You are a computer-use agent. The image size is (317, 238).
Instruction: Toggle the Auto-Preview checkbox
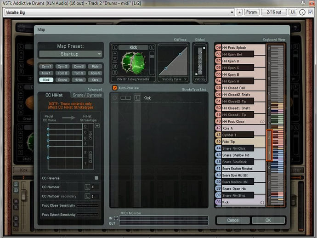tap(115, 88)
